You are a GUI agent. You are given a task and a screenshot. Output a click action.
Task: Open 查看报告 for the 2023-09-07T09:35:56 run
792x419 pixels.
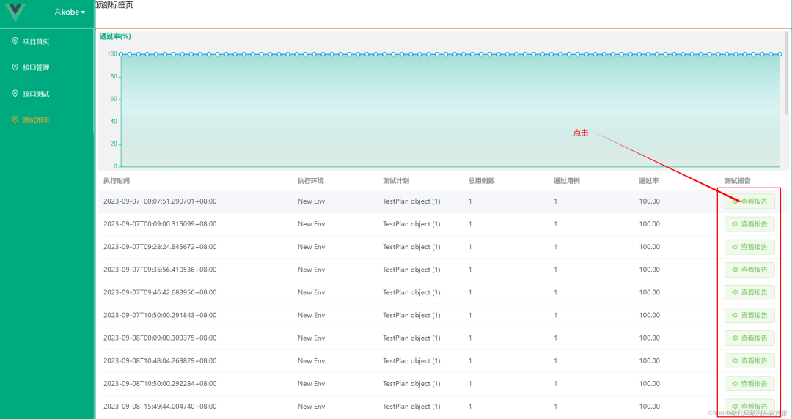[749, 270]
